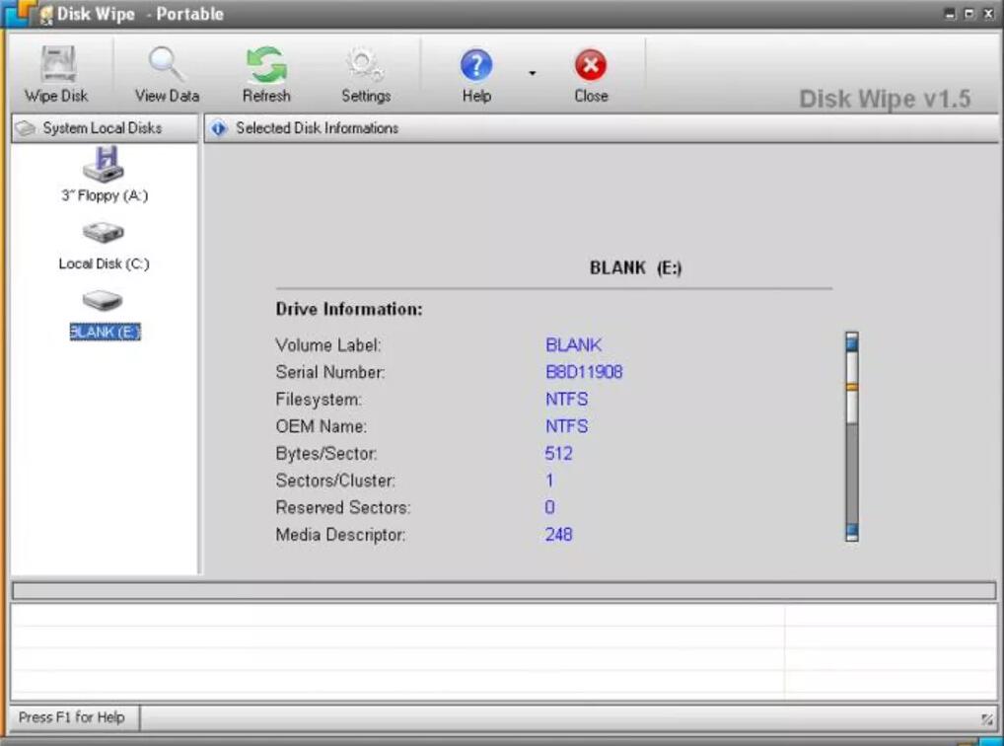Image resolution: width=1004 pixels, height=746 pixels.
Task: Click the System Local Disks panel header
Action: 105,128
